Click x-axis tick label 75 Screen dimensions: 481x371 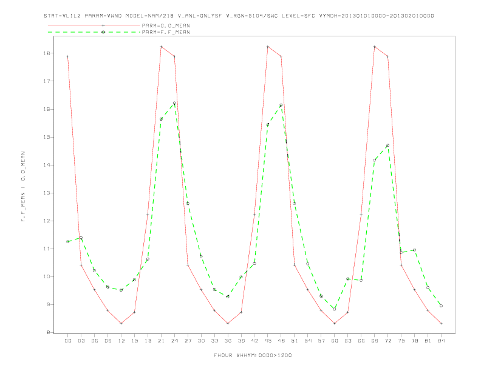401,341
